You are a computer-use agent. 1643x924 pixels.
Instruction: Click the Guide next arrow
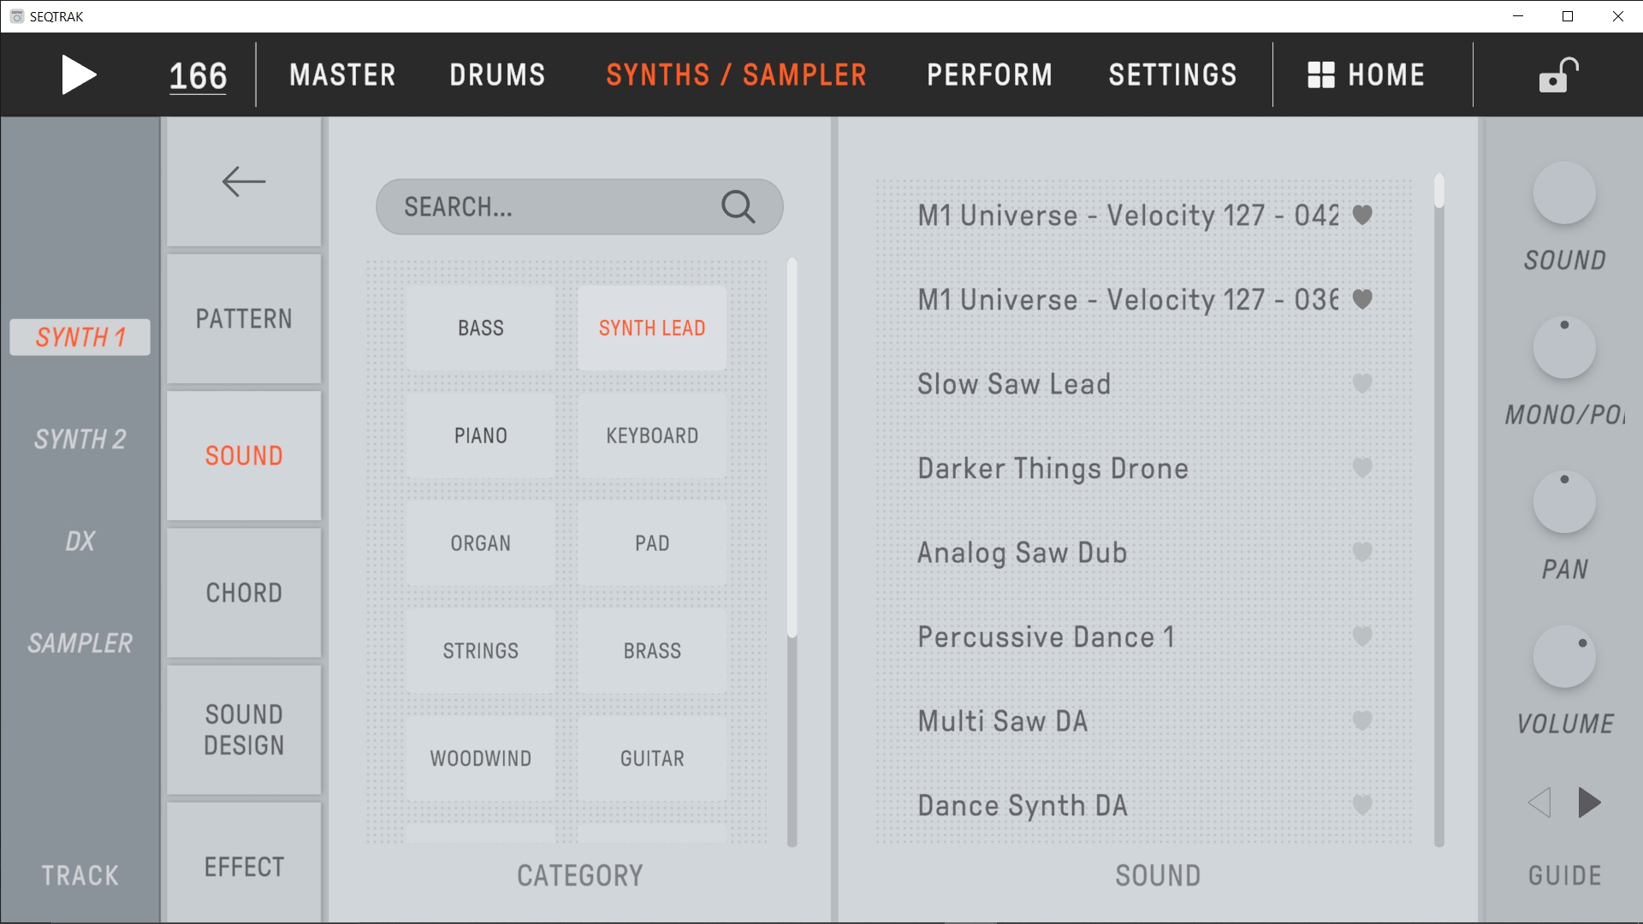tap(1589, 803)
